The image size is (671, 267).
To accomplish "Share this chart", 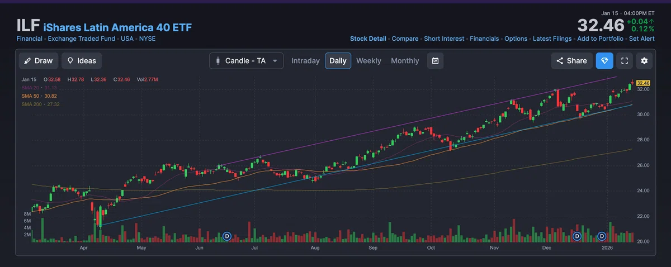I will (571, 61).
